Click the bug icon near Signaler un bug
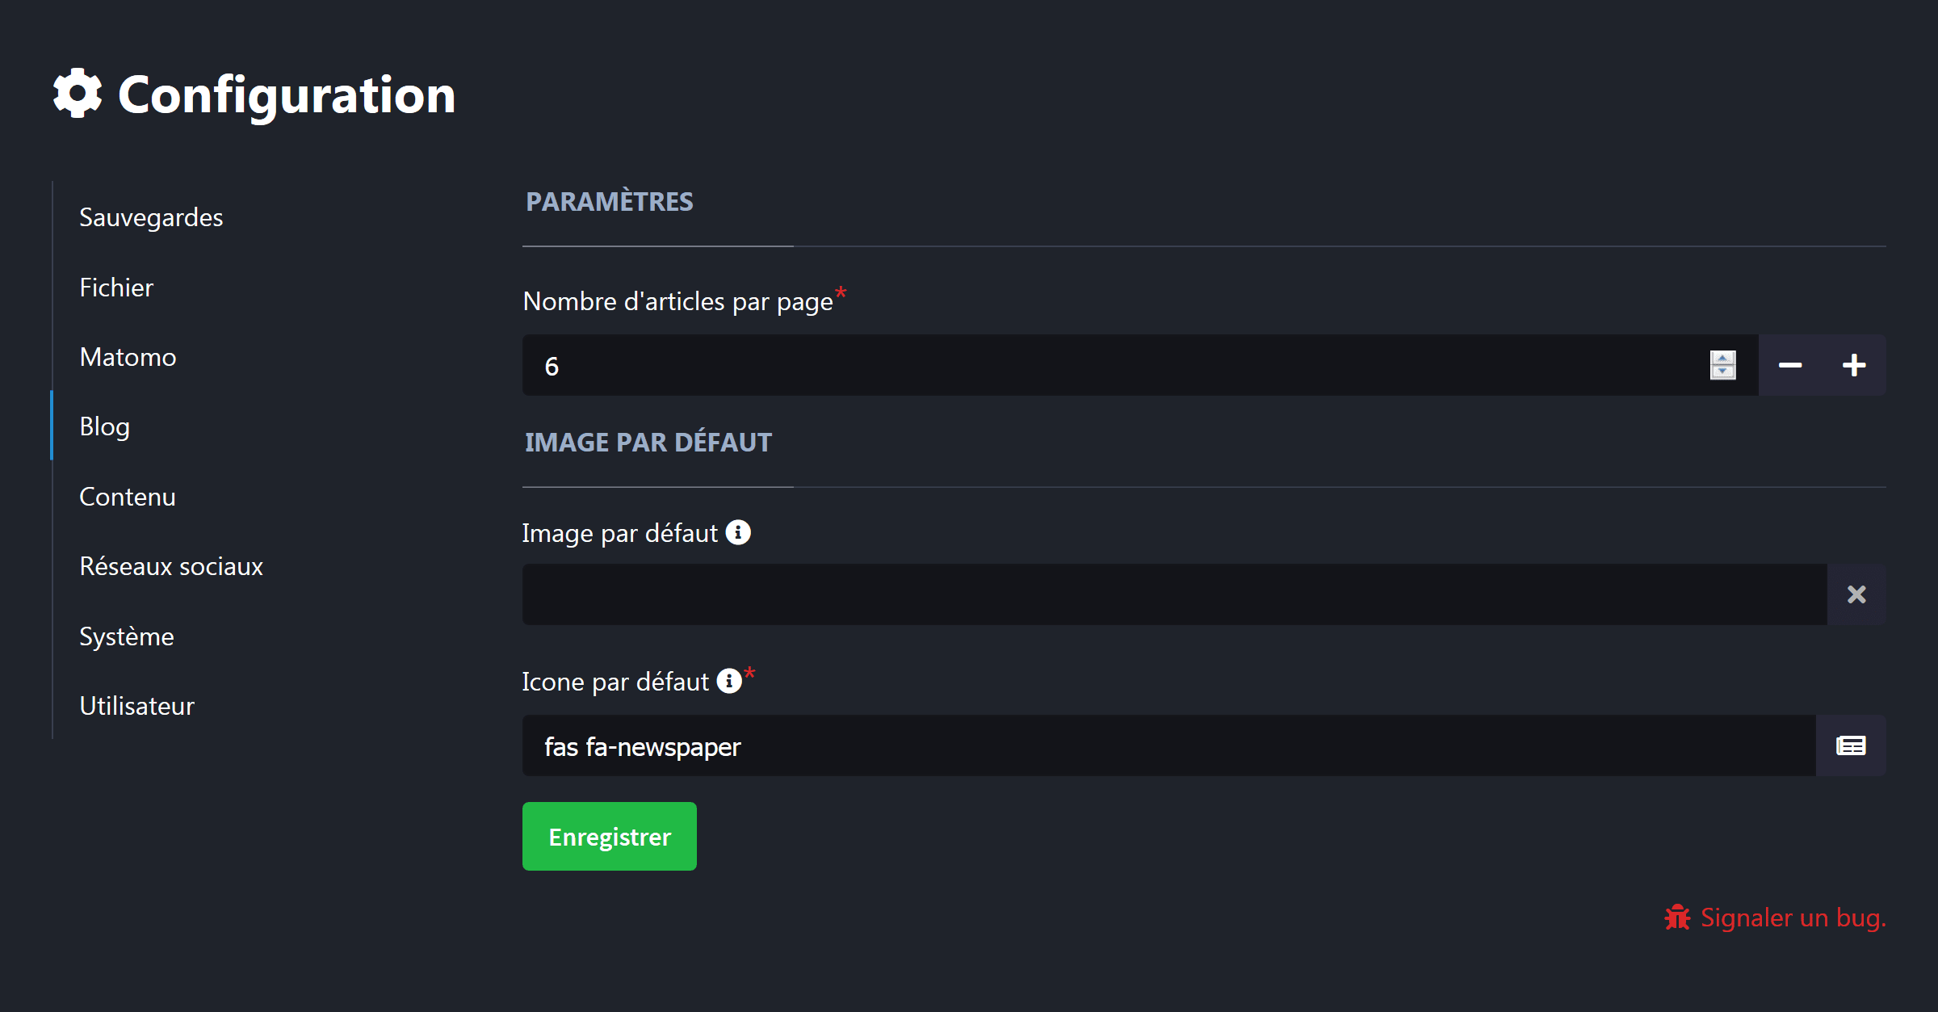Screen dimensions: 1938x1012 (x=1678, y=918)
